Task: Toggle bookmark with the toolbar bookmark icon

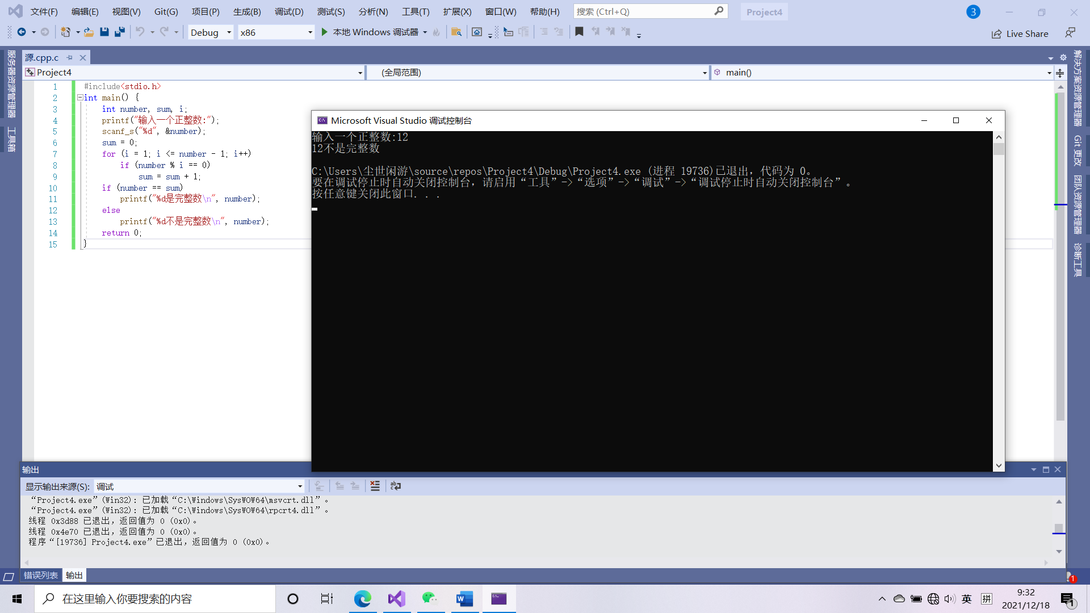Action: (579, 32)
